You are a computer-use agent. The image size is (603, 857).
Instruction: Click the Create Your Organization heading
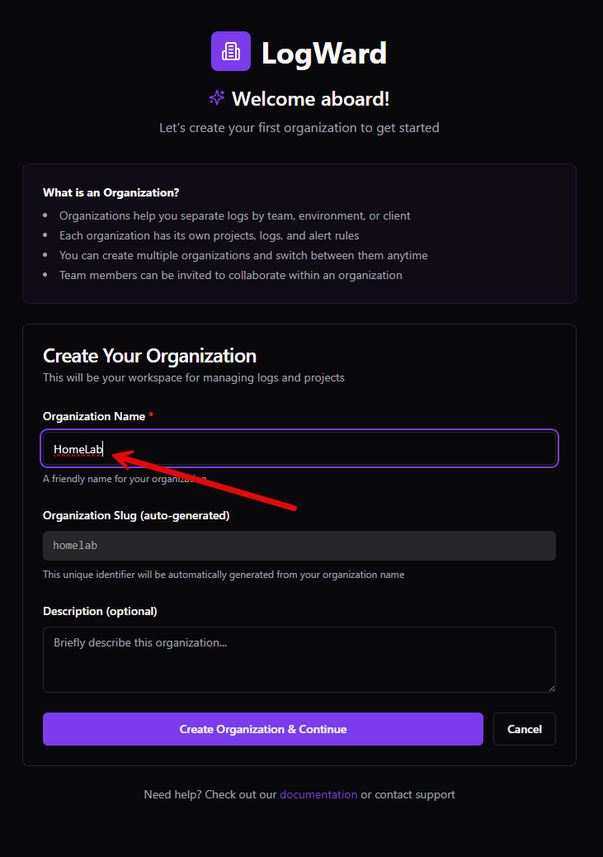(x=149, y=356)
